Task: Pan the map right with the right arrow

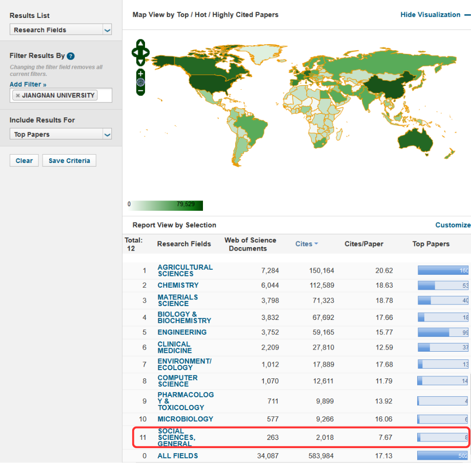Action: 147,52
